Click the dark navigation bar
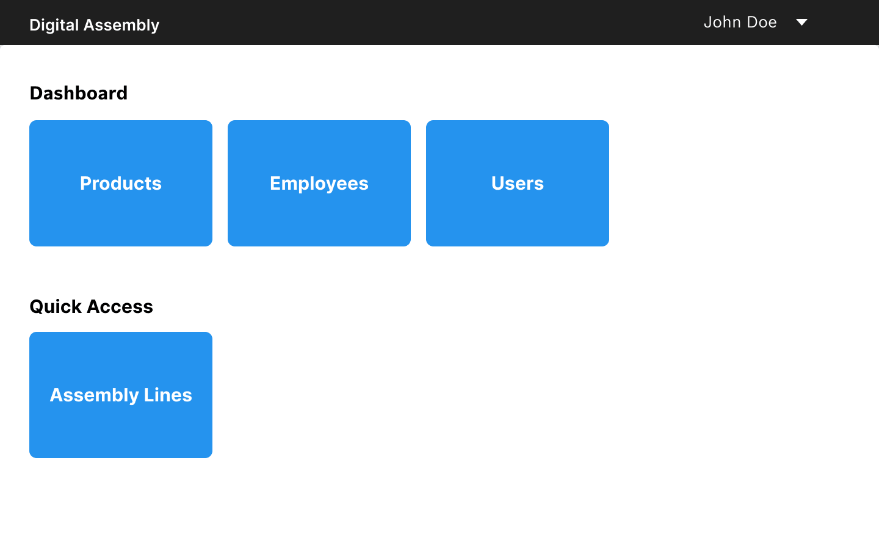The image size is (879, 549). tap(427, 22)
